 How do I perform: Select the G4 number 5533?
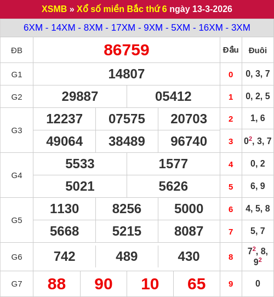pyautogui.click(x=80, y=164)
